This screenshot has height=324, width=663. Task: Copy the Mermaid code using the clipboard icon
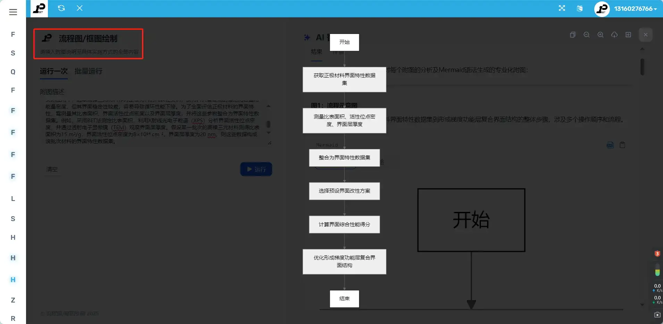pos(622,145)
